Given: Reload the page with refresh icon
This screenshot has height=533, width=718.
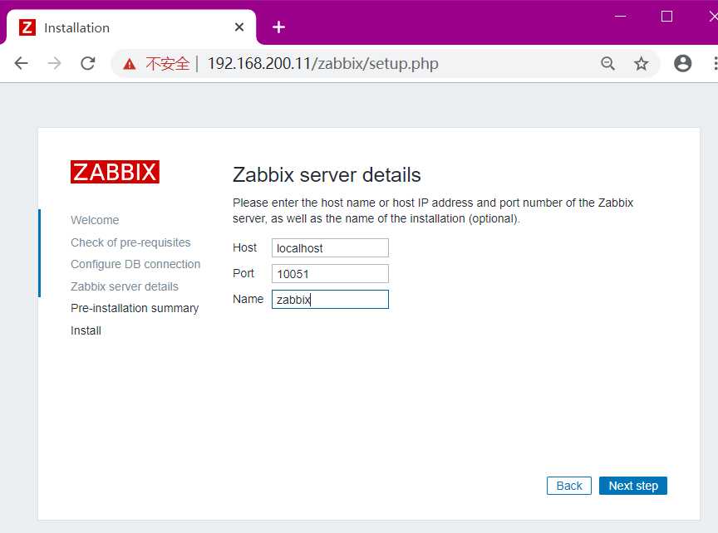Looking at the screenshot, I should (87, 63).
